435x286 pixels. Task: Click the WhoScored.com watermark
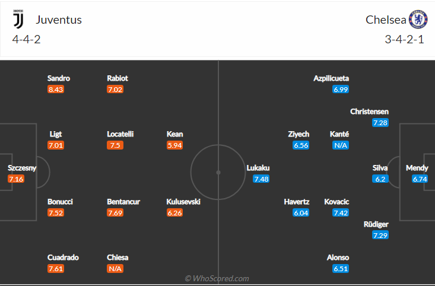(217, 278)
